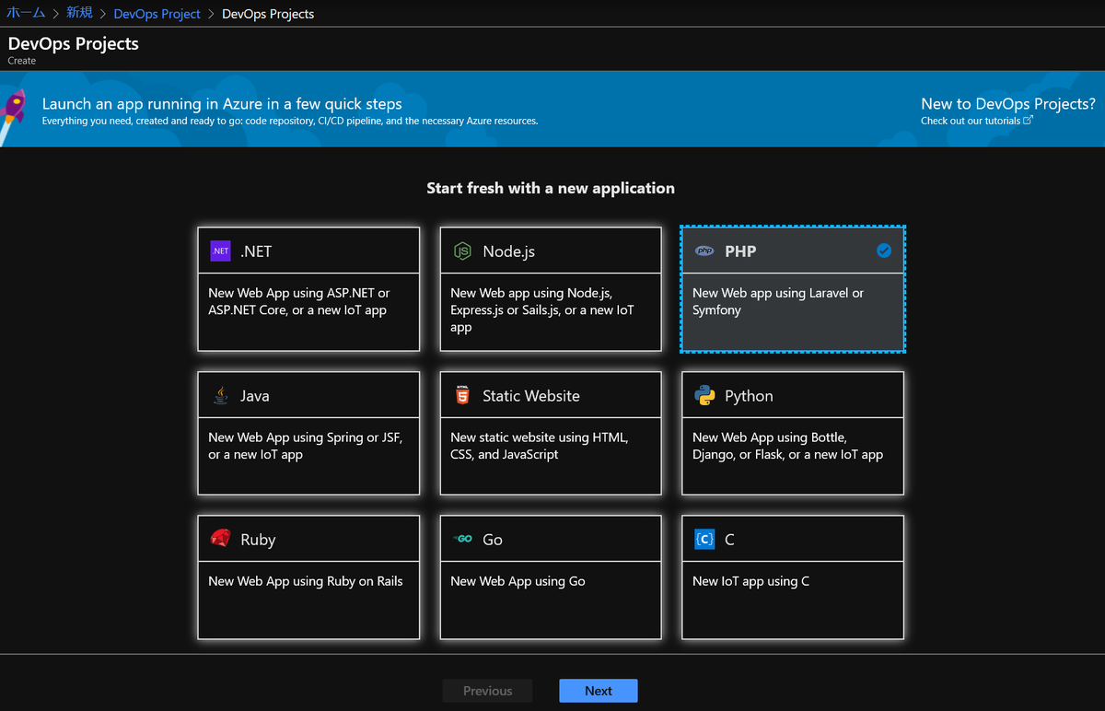Screen dimensions: 1105x711
Task: Click 'Start fresh with a new application' heading
Action: coord(551,188)
